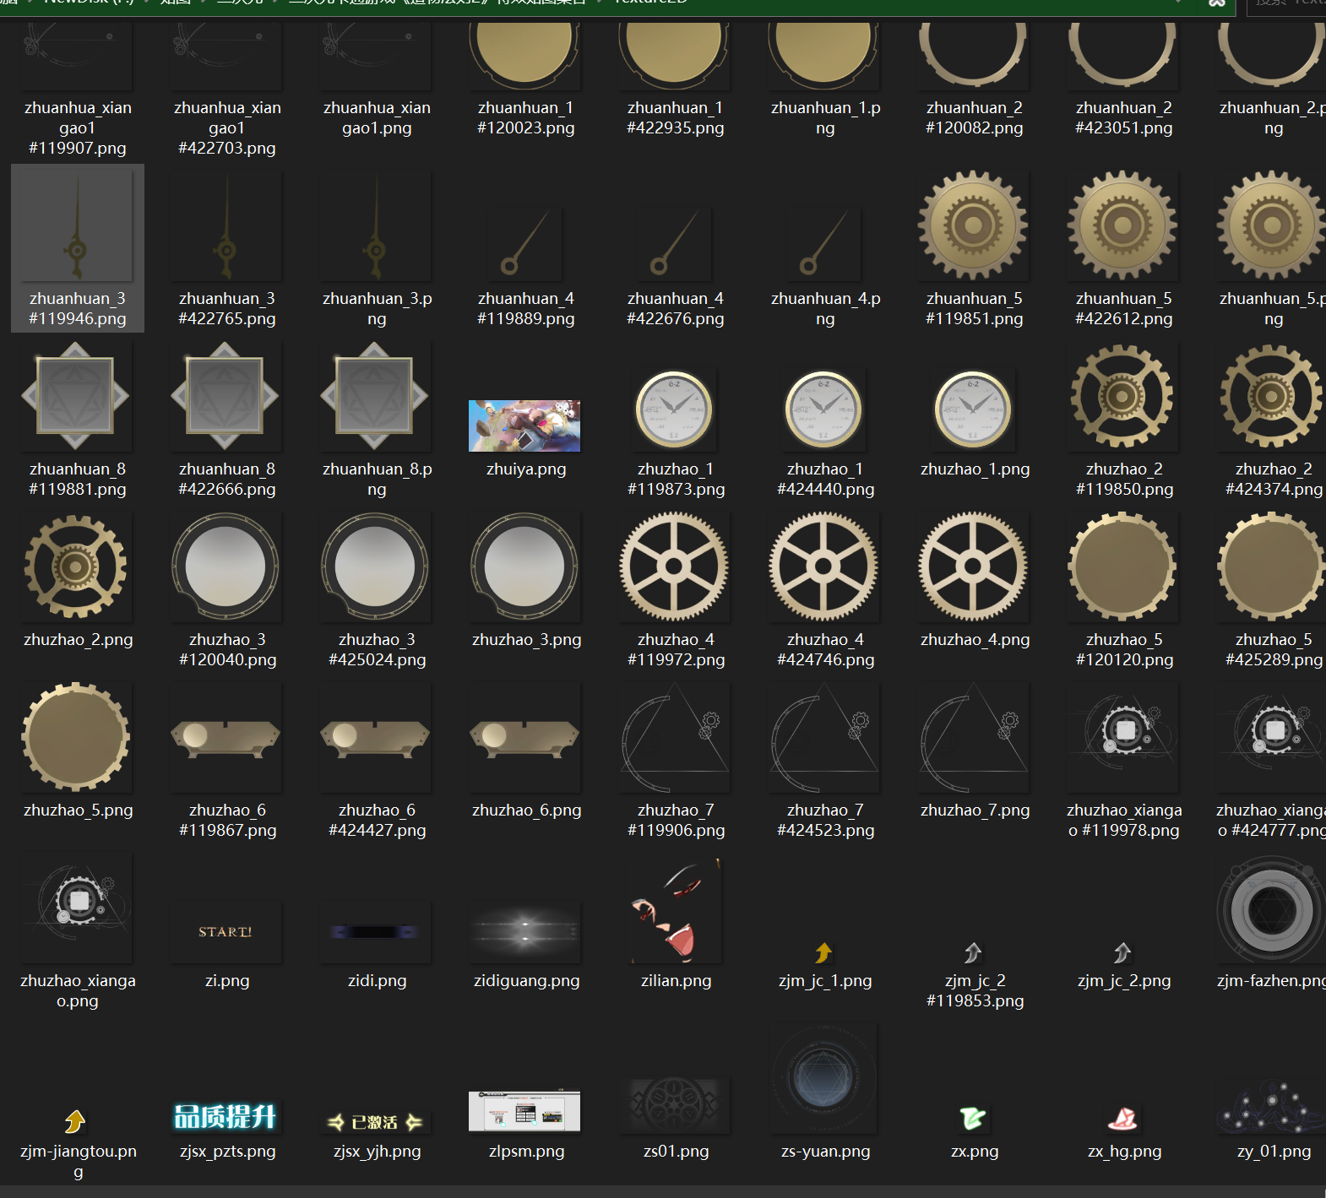This screenshot has width=1326, height=1198.
Task: Click the zhuzhao_3.png round mirror
Action: coord(525,566)
